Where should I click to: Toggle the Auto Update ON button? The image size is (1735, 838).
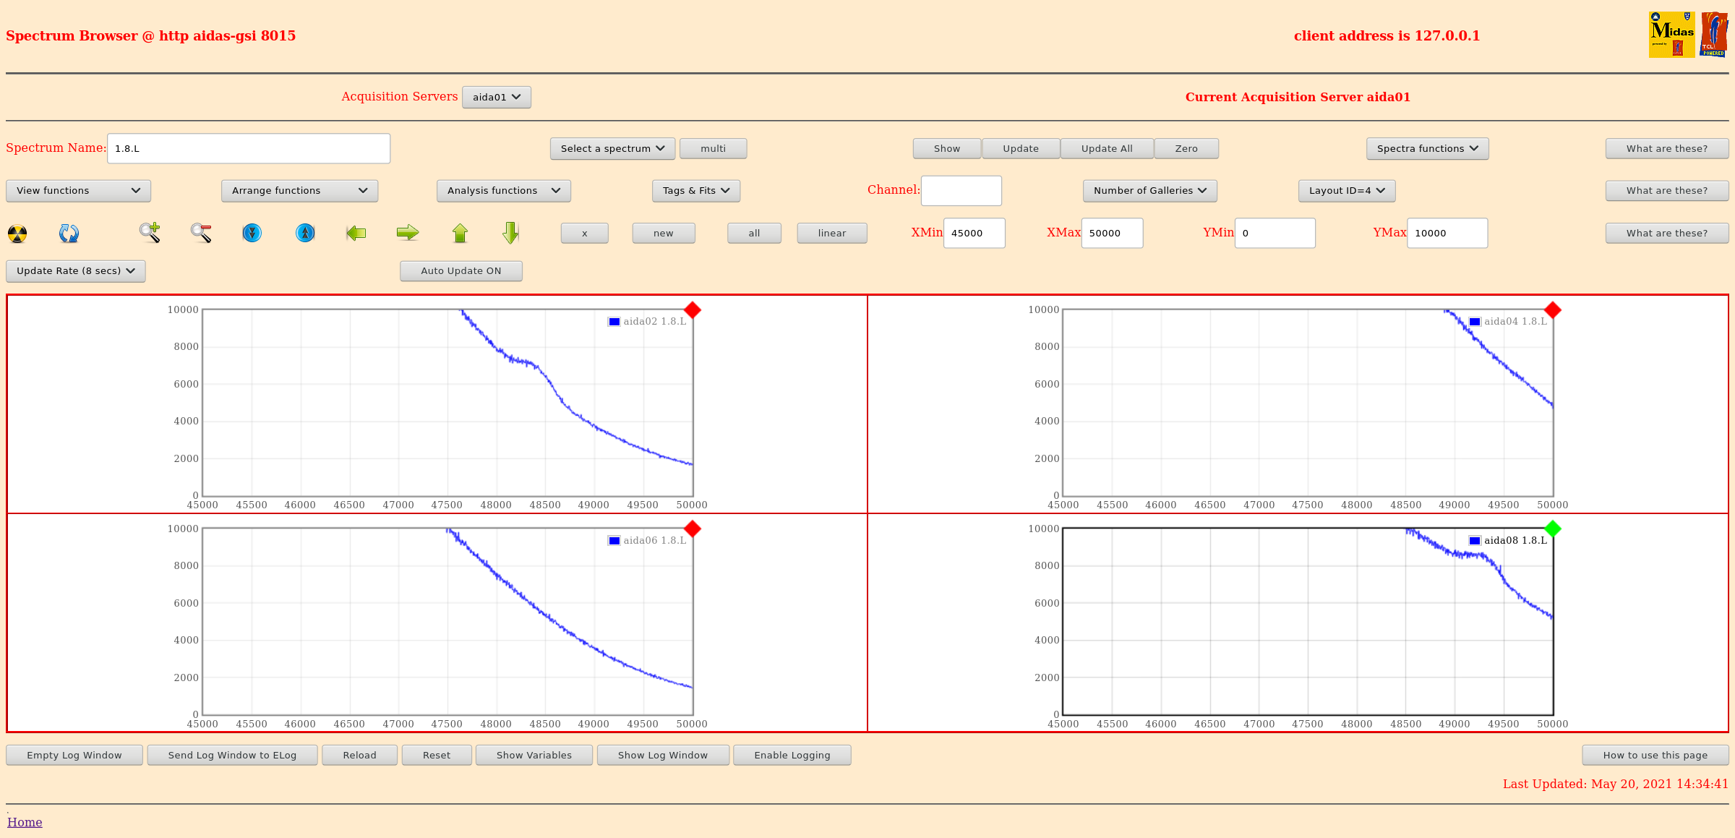[460, 271]
